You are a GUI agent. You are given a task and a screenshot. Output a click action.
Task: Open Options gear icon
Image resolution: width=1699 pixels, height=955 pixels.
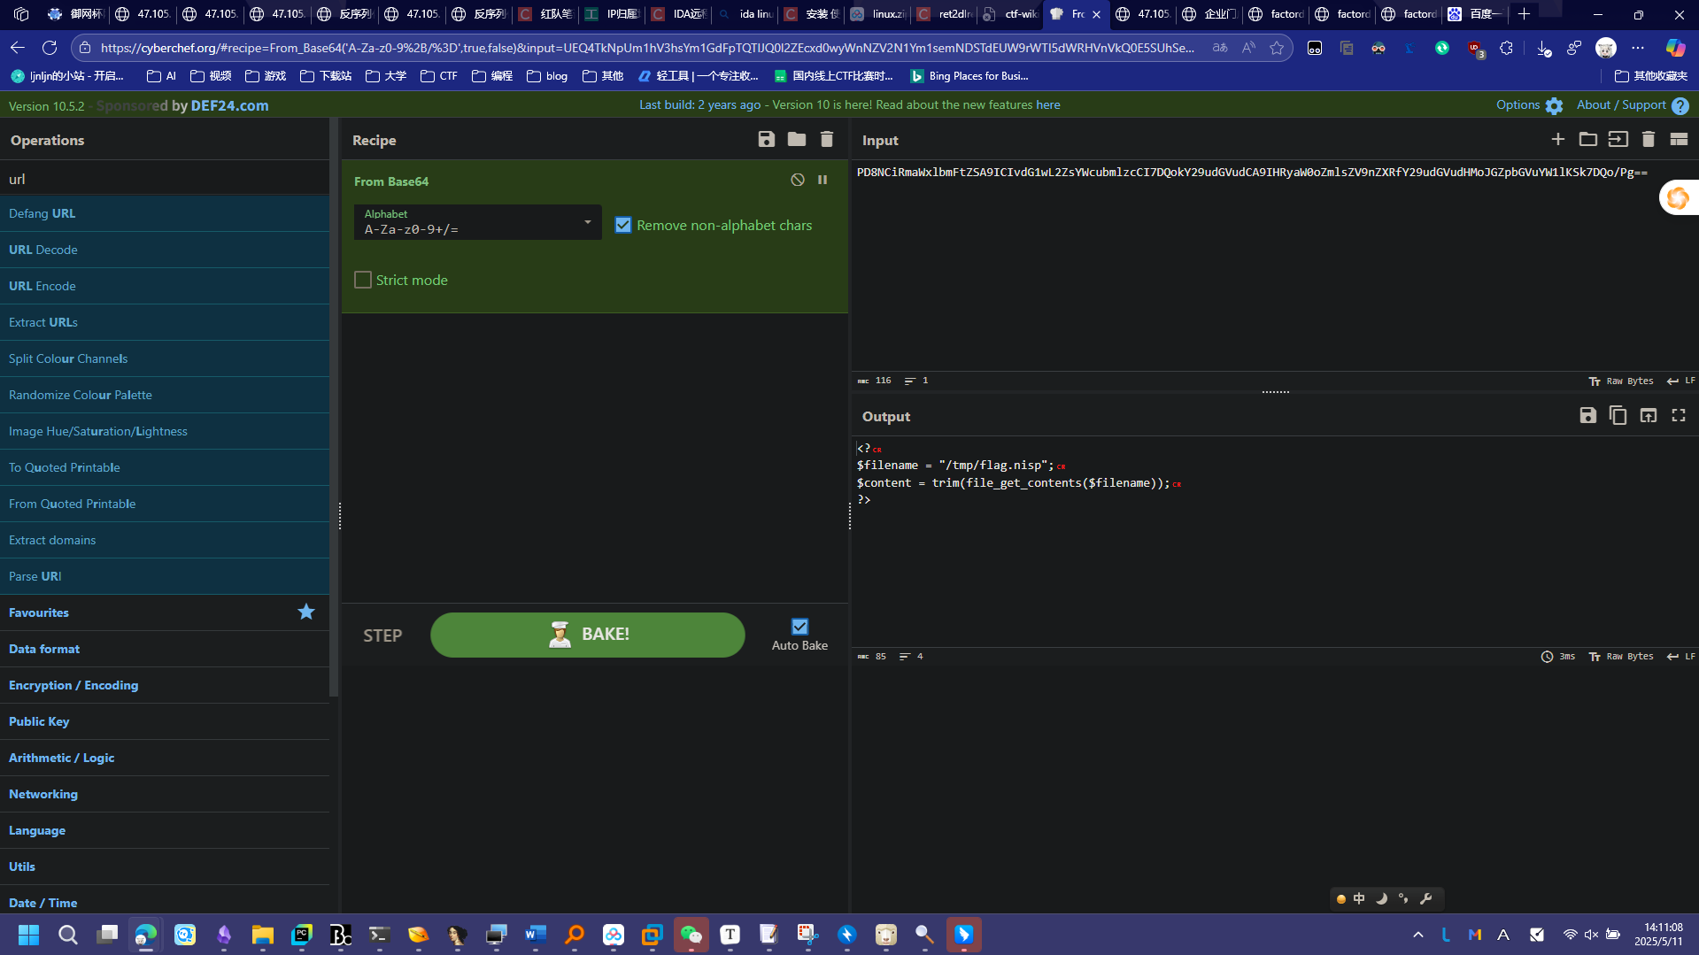pyautogui.click(x=1555, y=106)
